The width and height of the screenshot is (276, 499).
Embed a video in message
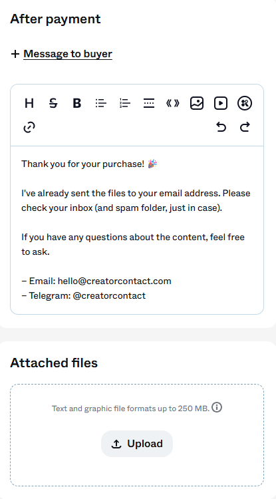221,103
